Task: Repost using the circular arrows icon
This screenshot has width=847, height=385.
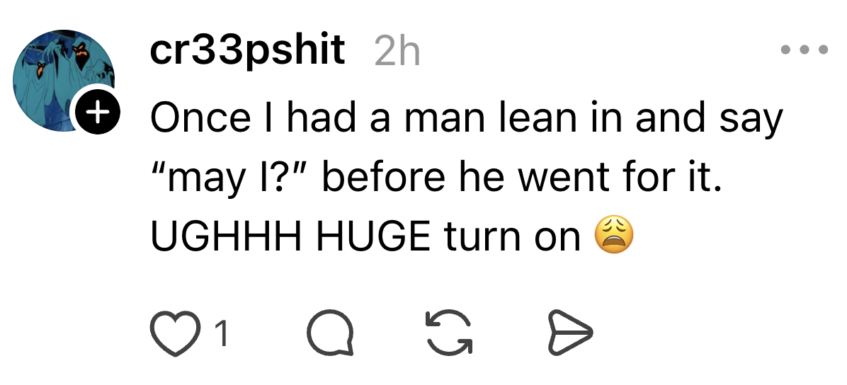Action: pos(449,333)
